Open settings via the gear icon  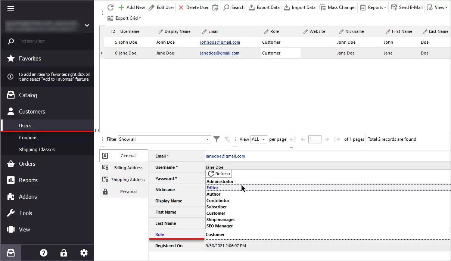(x=84, y=253)
